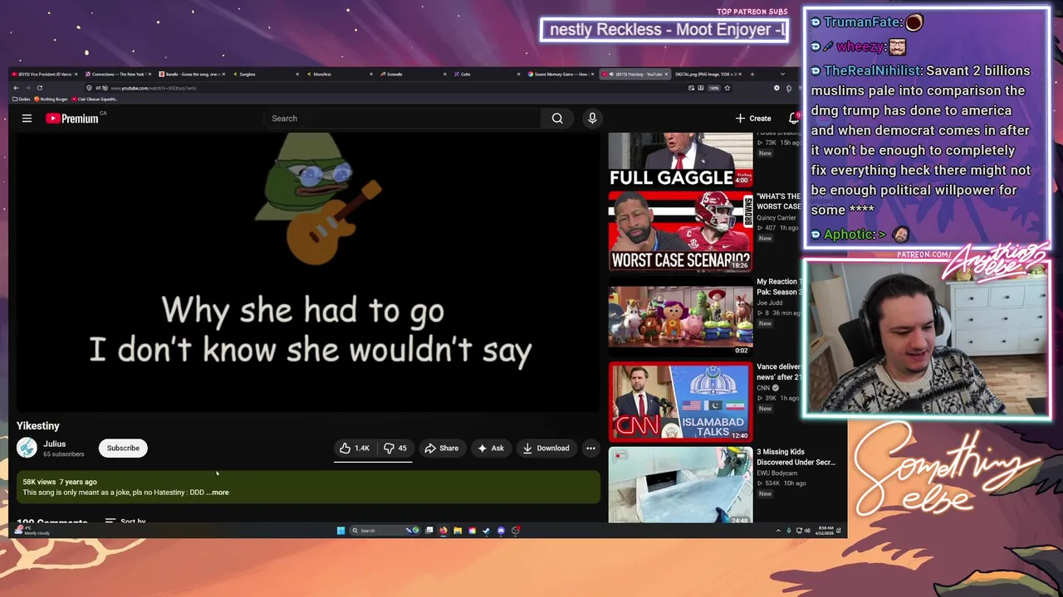Image resolution: width=1063 pixels, height=597 pixels.
Task: Open more actions three-dot menu under video
Action: pyautogui.click(x=590, y=448)
